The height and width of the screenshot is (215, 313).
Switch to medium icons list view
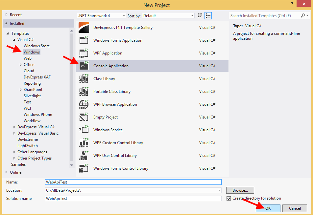coord(208,16)
